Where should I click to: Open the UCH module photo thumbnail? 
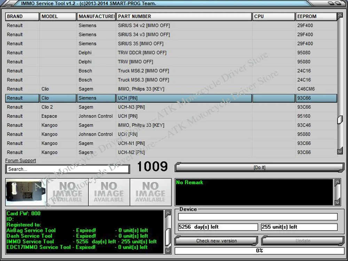[x=26, y=192]
